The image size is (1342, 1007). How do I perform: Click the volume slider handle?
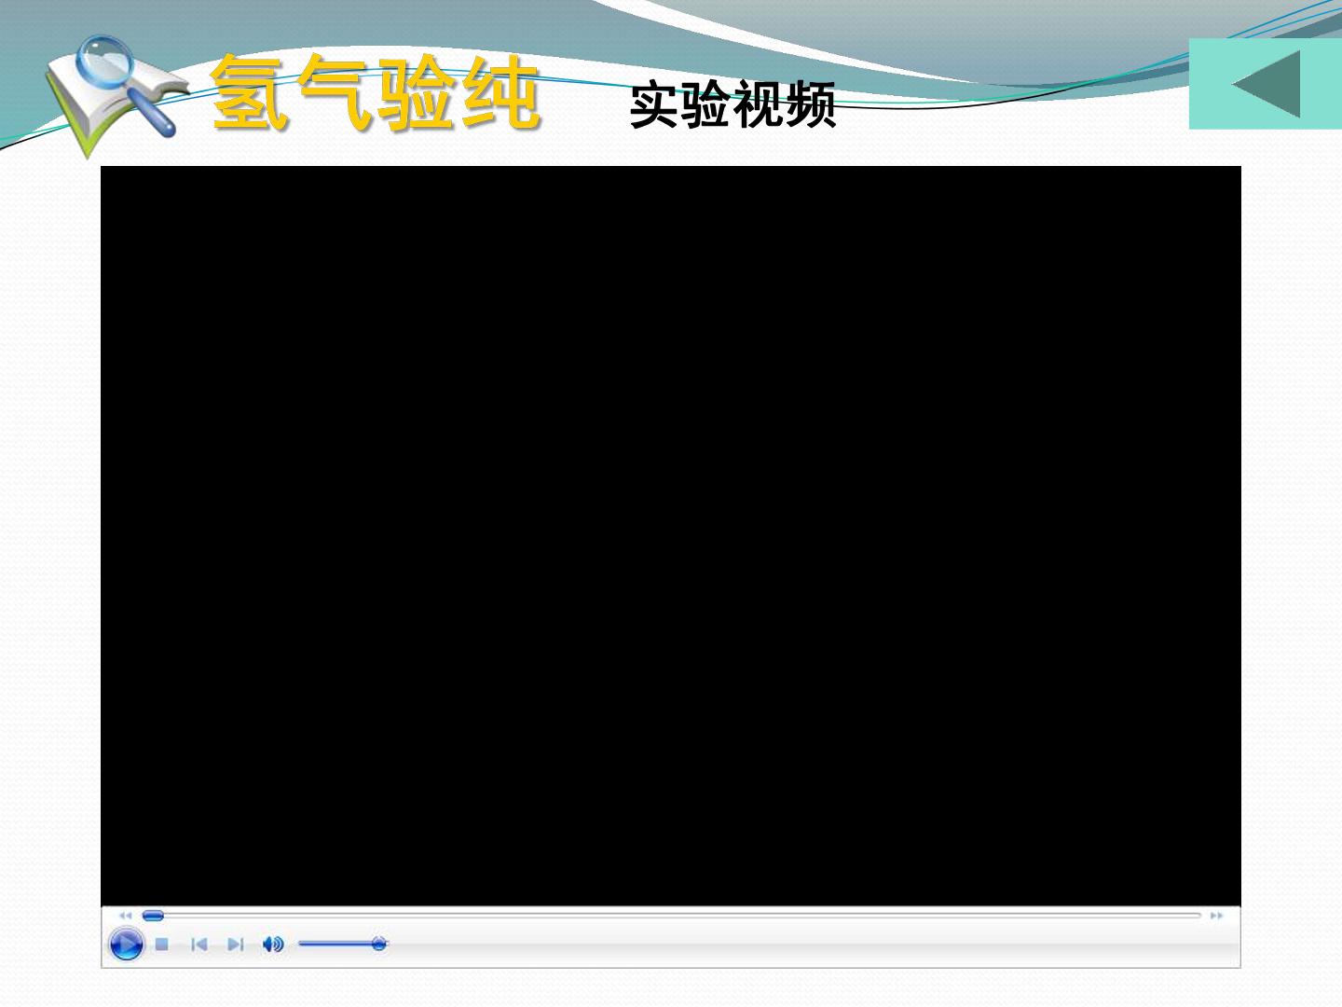[378, 945]
